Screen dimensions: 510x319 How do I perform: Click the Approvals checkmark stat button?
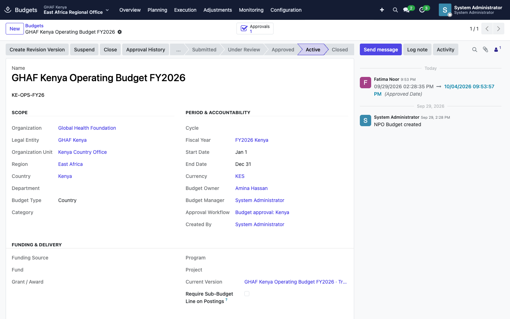[x=255, y=29]
